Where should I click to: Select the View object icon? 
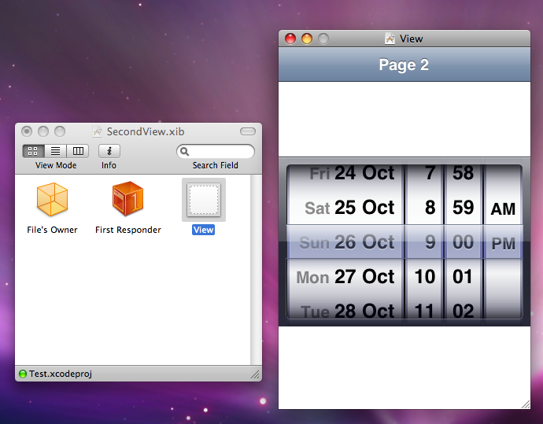pos(204,200)
